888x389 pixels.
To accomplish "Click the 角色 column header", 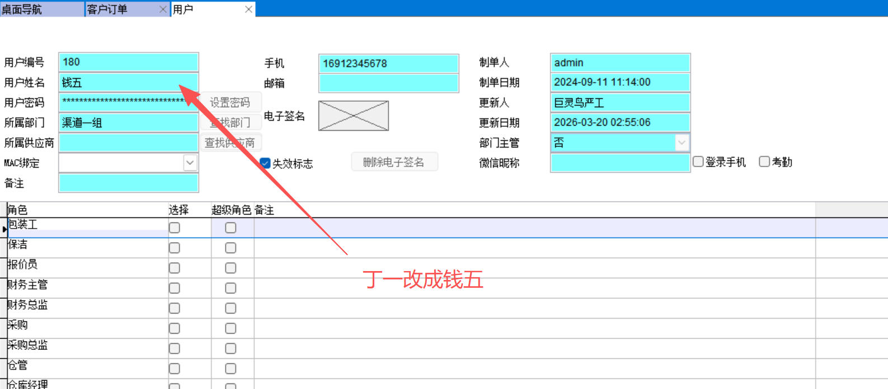I will click(x=84, y=210).
